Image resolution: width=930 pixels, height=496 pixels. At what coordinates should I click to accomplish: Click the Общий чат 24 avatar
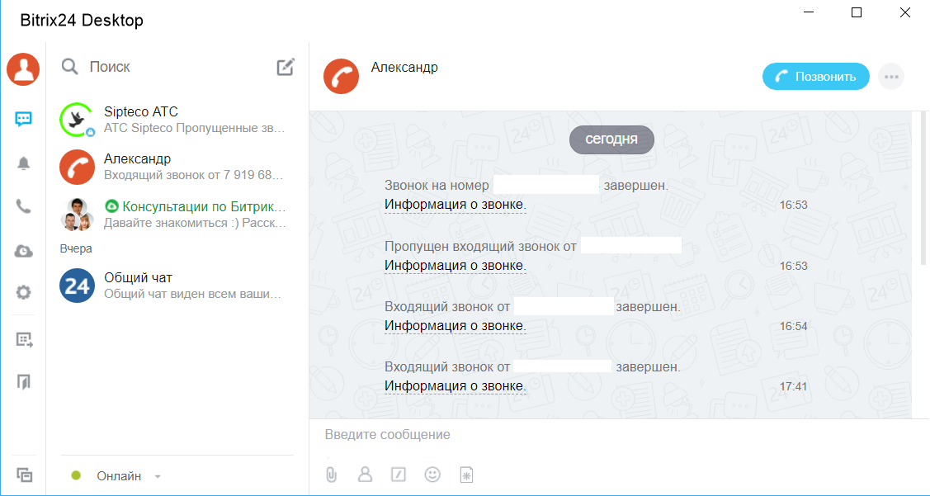(x=77, y=286)
